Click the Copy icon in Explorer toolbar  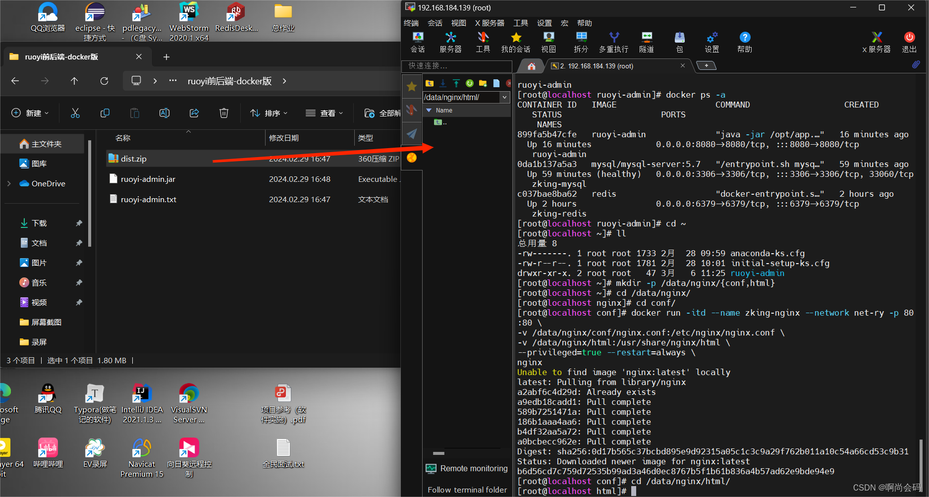click(105, 113)
